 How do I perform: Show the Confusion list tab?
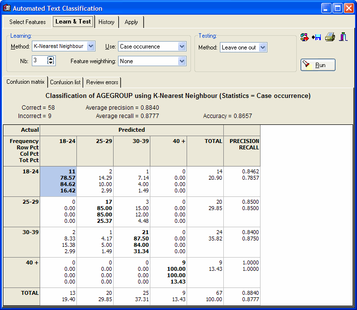[65, 82]
